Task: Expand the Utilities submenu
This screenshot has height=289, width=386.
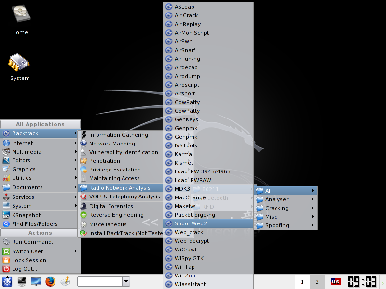Action: (40, 178)
